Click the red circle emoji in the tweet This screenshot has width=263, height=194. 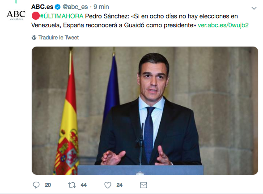(x=36, y=16)
